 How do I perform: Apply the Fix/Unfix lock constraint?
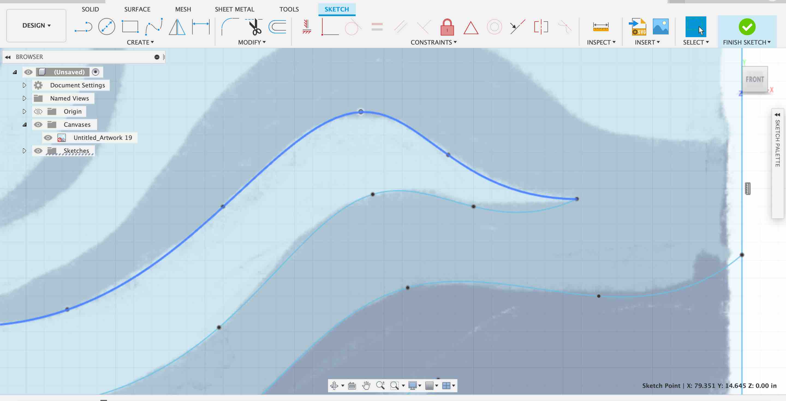click(447, 27)
